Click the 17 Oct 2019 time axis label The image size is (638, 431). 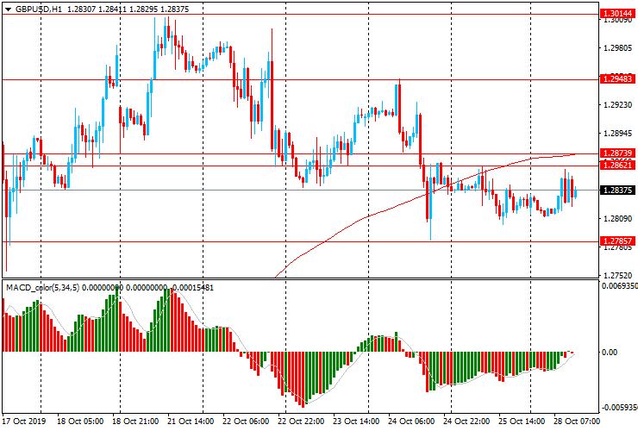pos(24,421)
